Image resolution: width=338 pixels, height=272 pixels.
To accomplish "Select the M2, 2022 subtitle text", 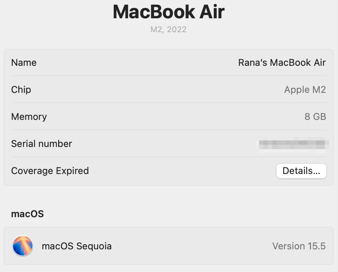I will point(169,29).
